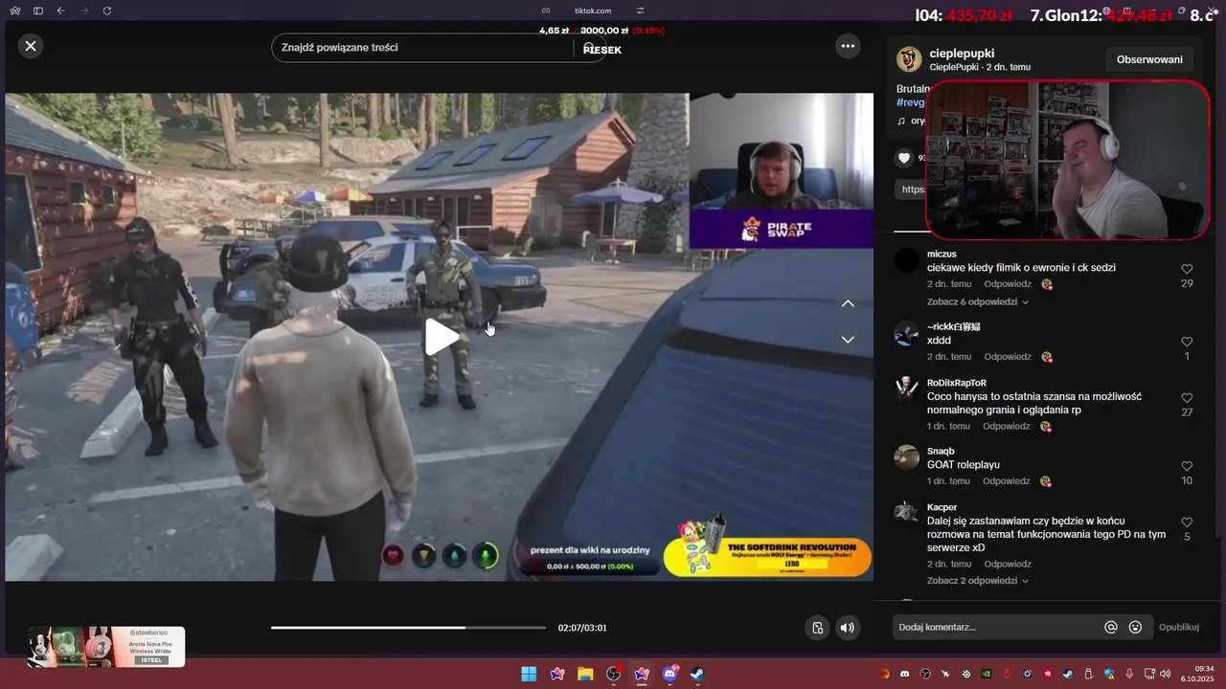Like Kacper's comment
The width and height of the screenshot is (1226, 689).
1187,522
